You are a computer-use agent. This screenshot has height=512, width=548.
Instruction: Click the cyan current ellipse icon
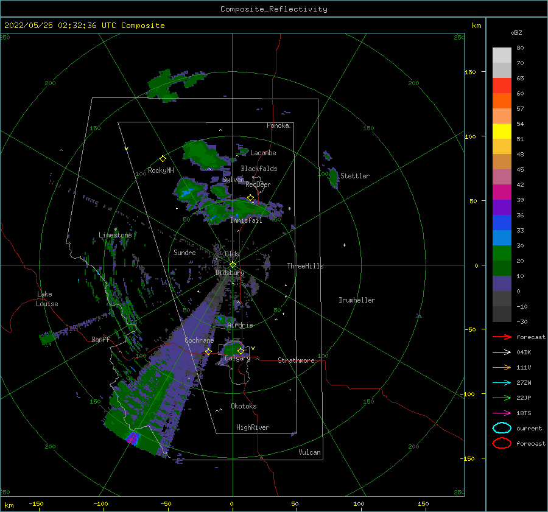tap(502, 428)
